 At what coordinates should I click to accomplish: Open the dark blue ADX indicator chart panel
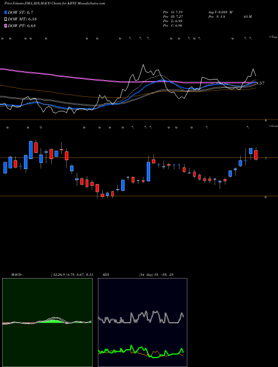(142, 323)
